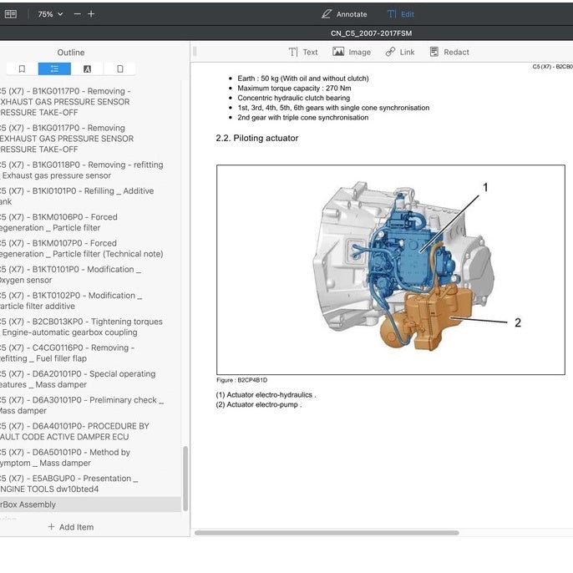Open the 75% zoom level dropdown

[x=50, y=14]
